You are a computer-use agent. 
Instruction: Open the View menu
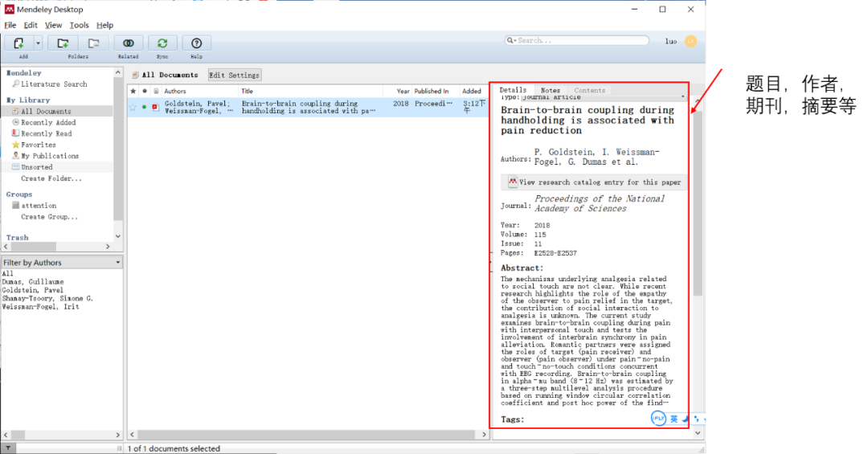click(x=53, y=25)
